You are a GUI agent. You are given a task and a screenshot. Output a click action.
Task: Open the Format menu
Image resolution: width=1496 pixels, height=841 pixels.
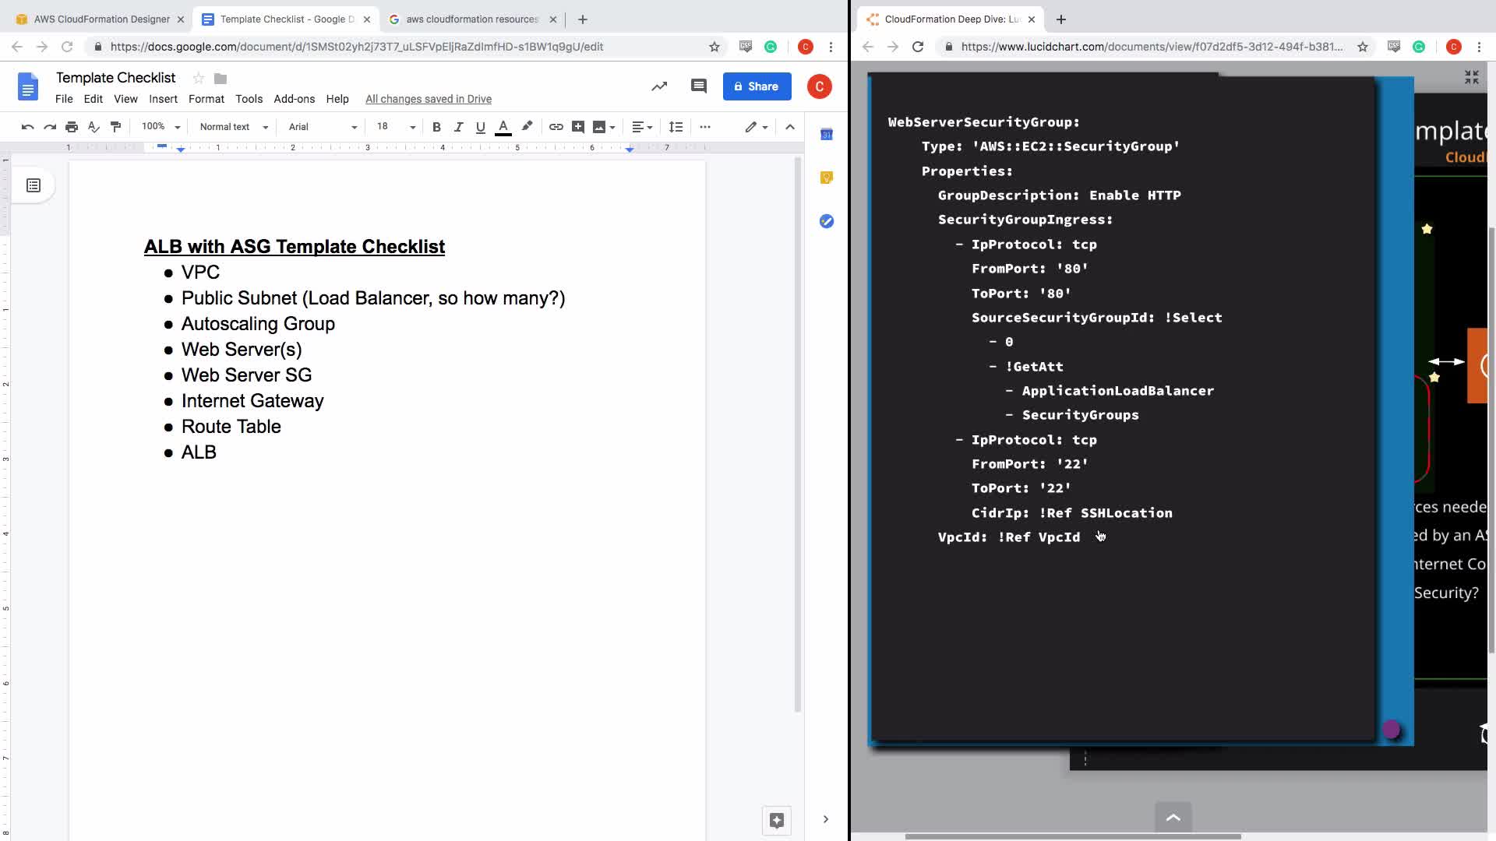click(206, 99)
